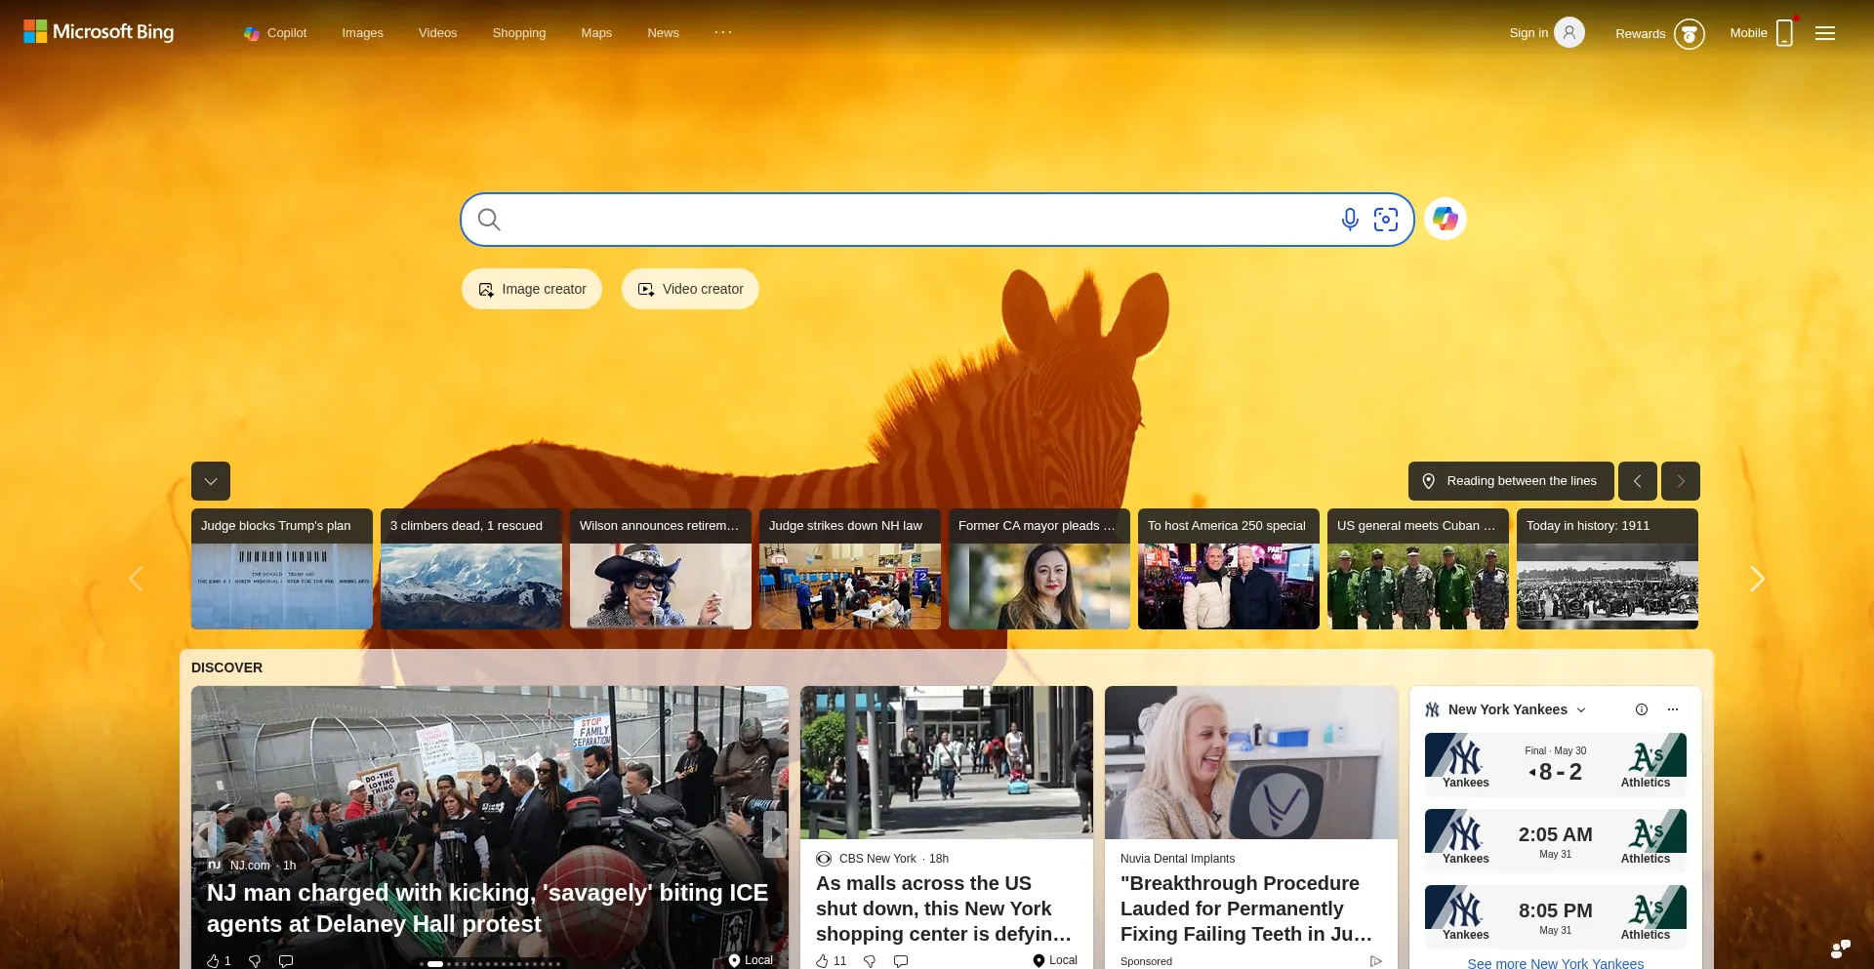Go to the Images tab
Screen dimensions: 1874x969
[362, 33]
